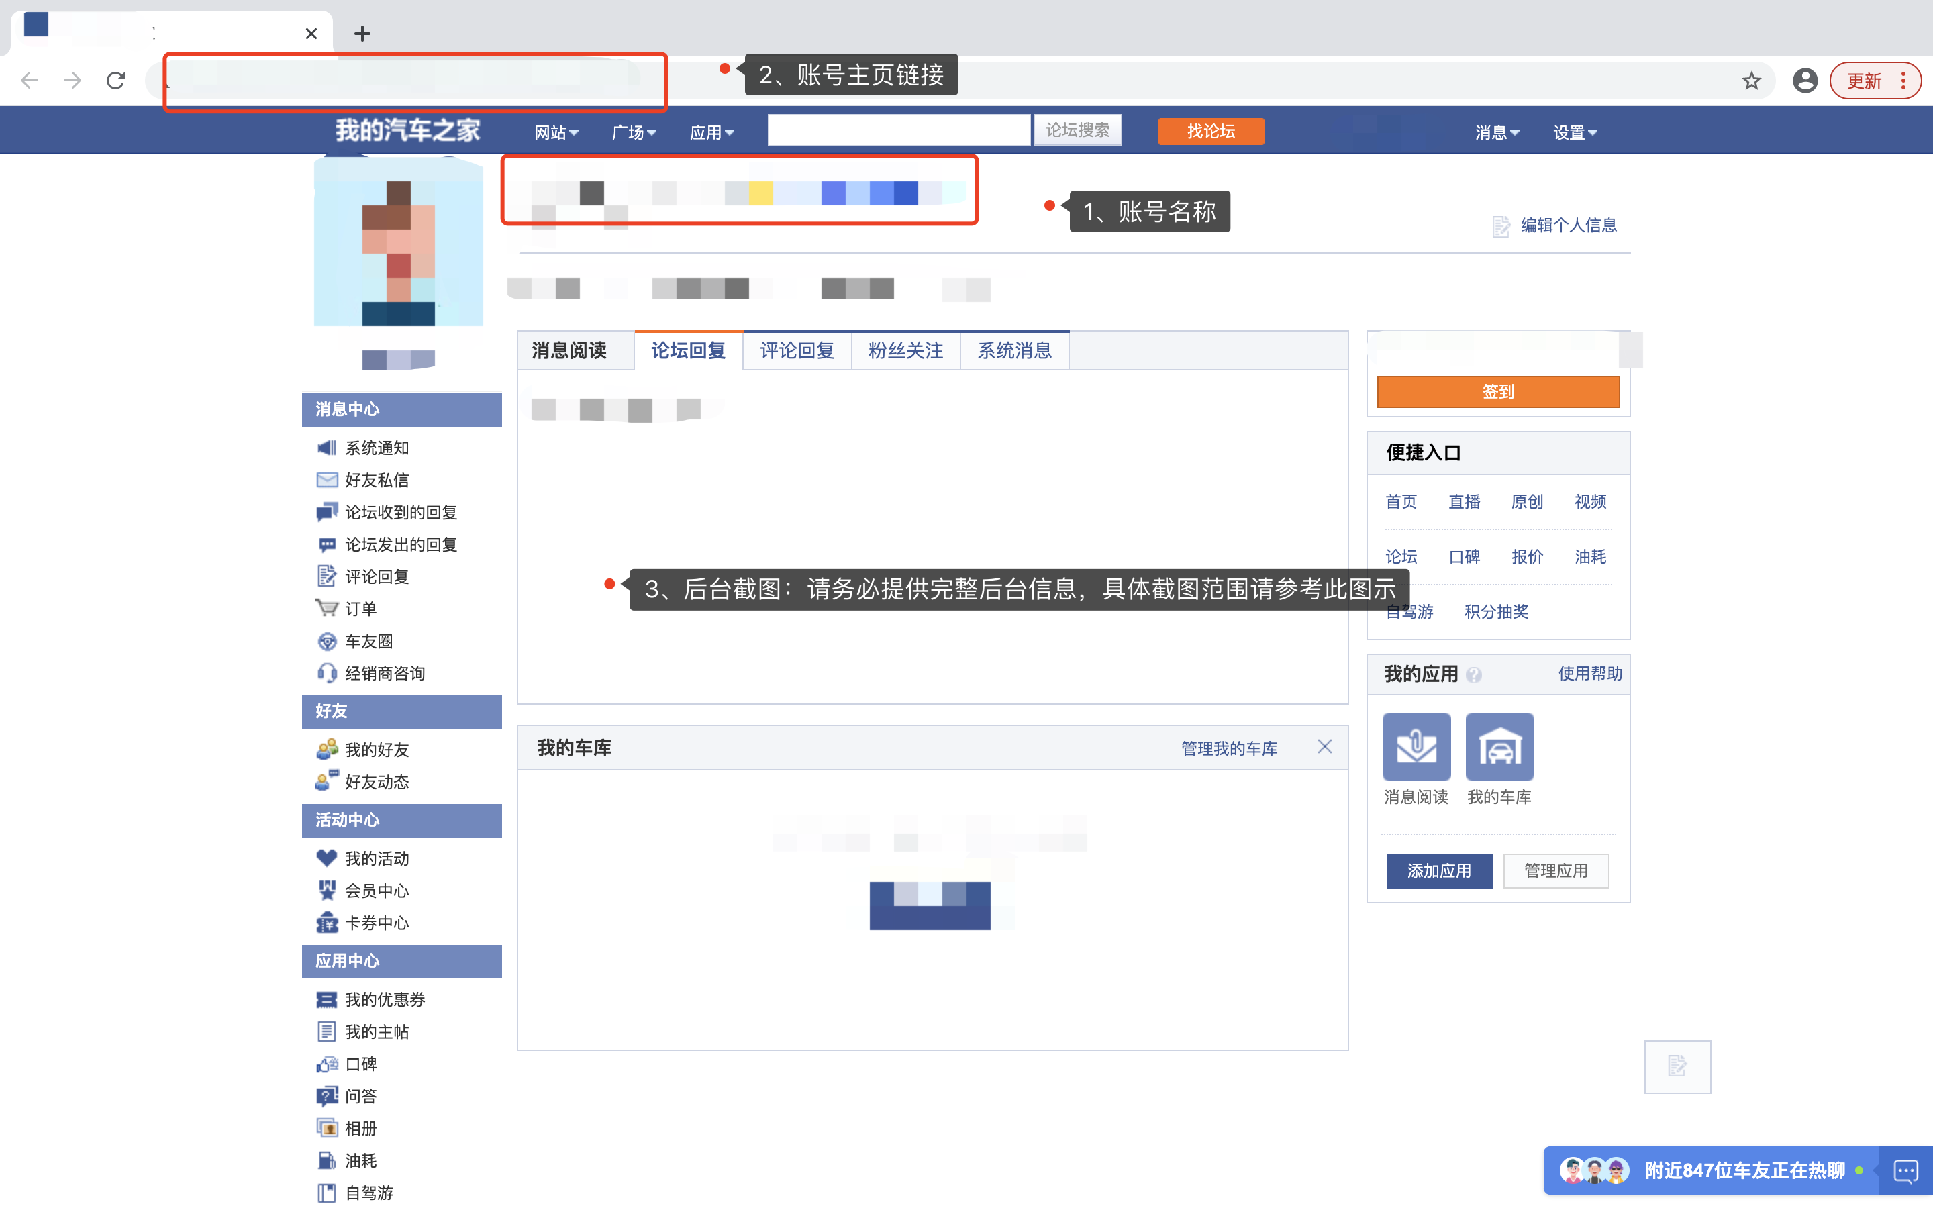Click the 管理应用 button
This screenshot has width=1933, height=1208.
pos(1555,870)
